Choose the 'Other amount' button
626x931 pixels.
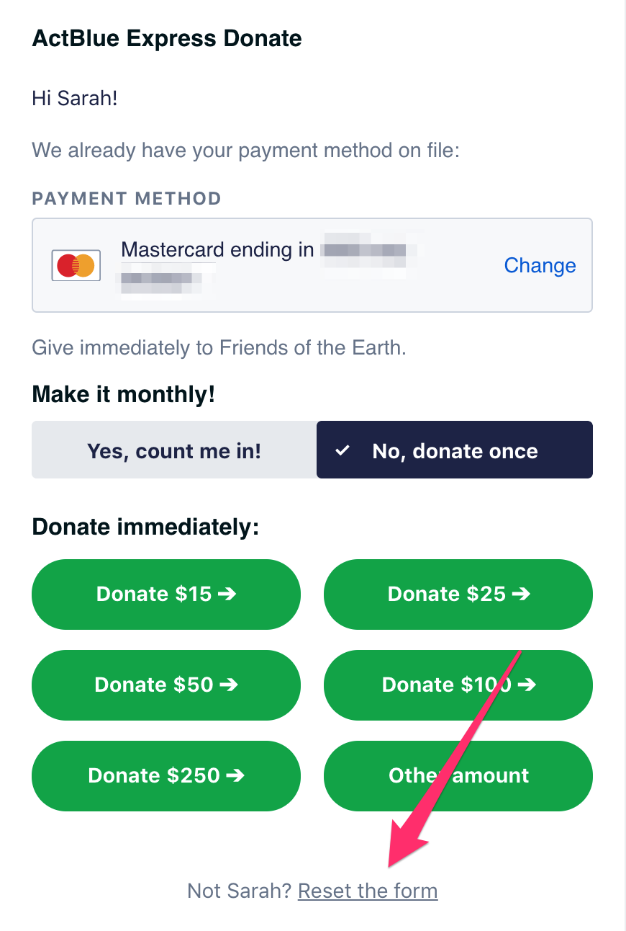pyautogui.click(x=458, y=775)
